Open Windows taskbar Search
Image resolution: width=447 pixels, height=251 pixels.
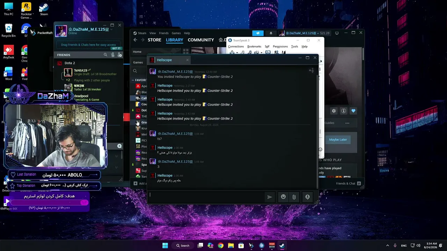tap(183, 245)
